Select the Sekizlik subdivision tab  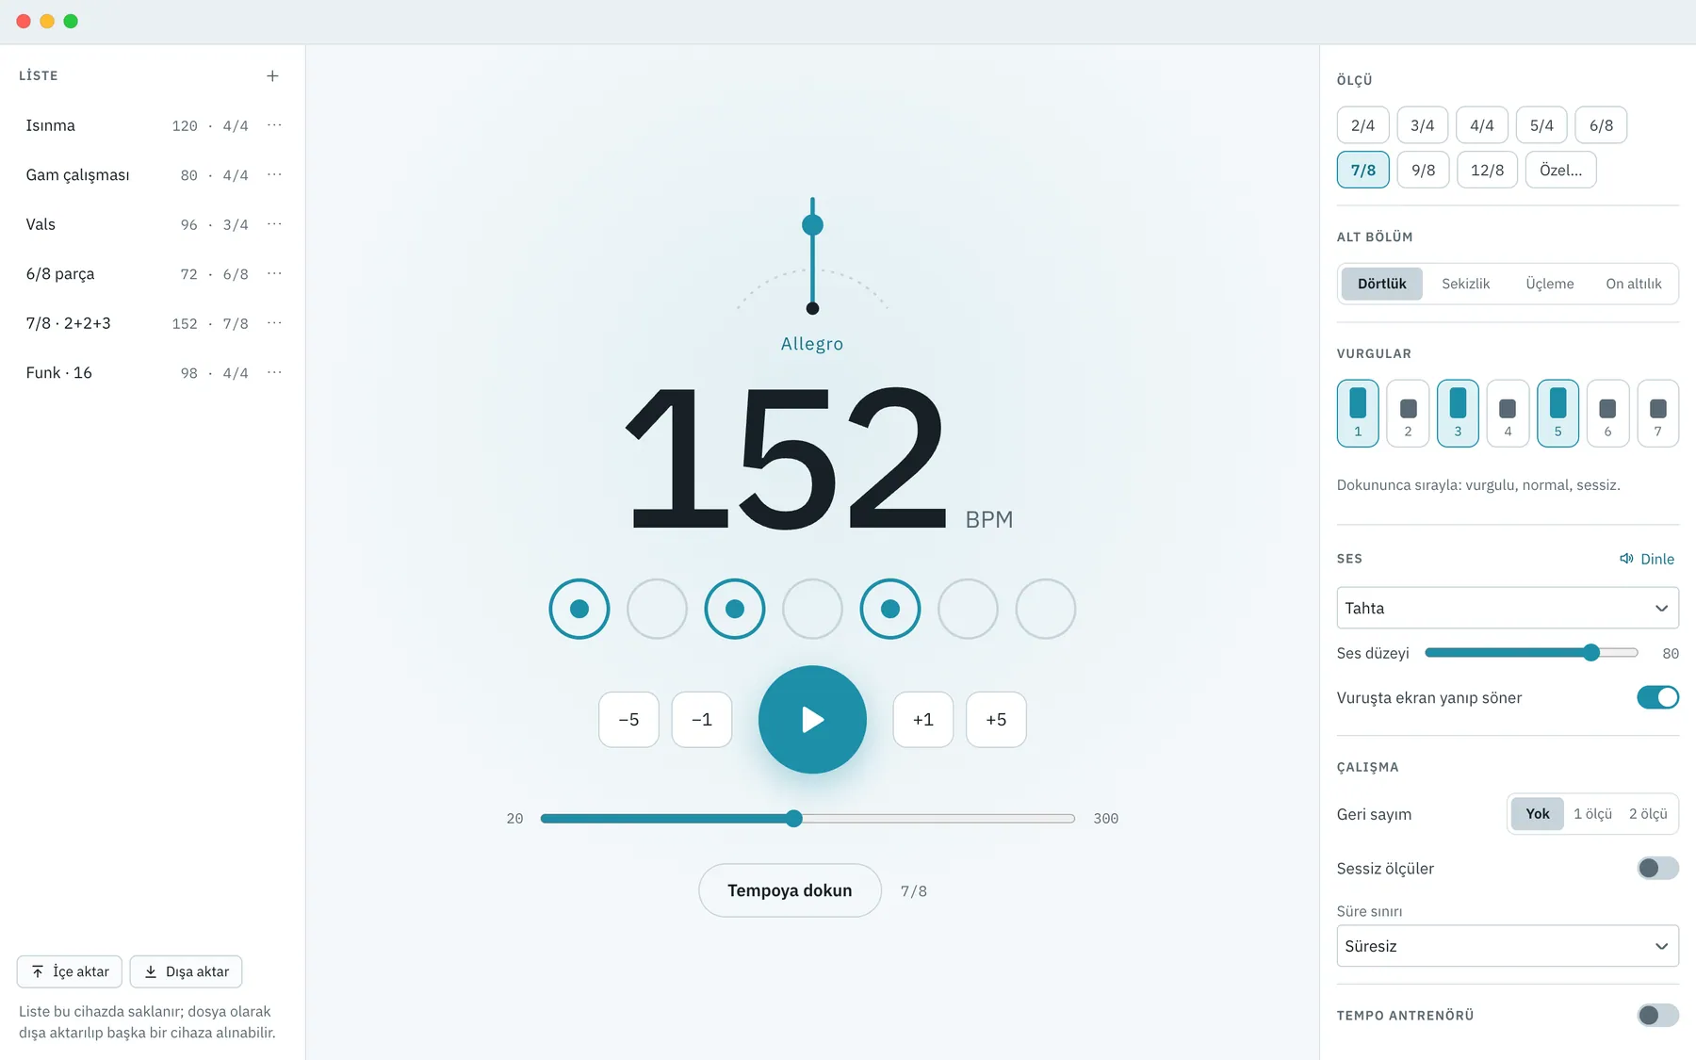tap(1465, 284)
